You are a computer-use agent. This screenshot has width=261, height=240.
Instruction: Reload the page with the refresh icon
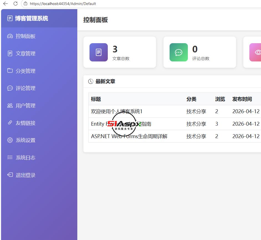tap(16, 4)
